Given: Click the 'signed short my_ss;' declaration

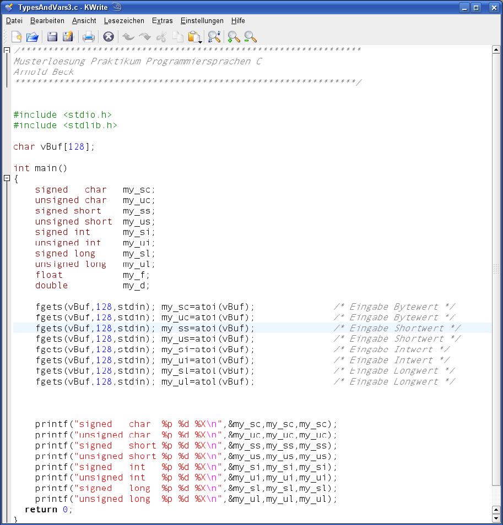Looking at the screenshot, I should [x=95, y=211].
